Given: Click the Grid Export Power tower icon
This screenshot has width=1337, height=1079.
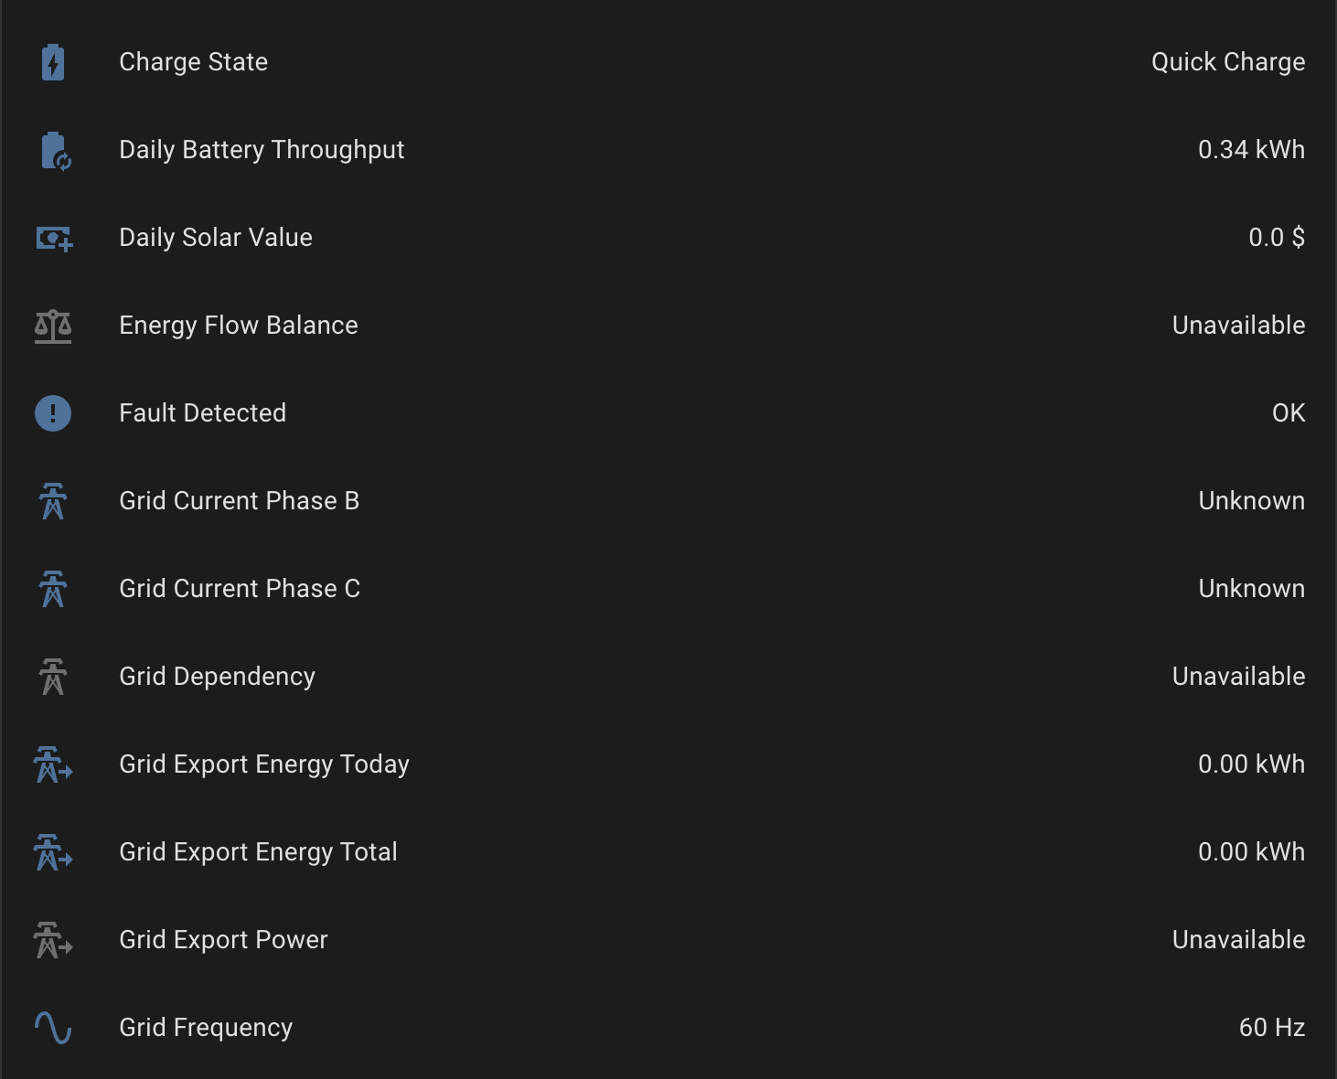Looking at the screenshot, I should tap(53, 940).
